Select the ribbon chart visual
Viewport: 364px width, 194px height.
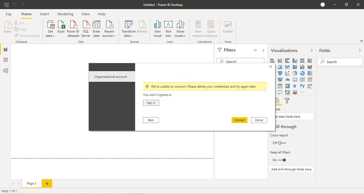[x=310, y=67]
